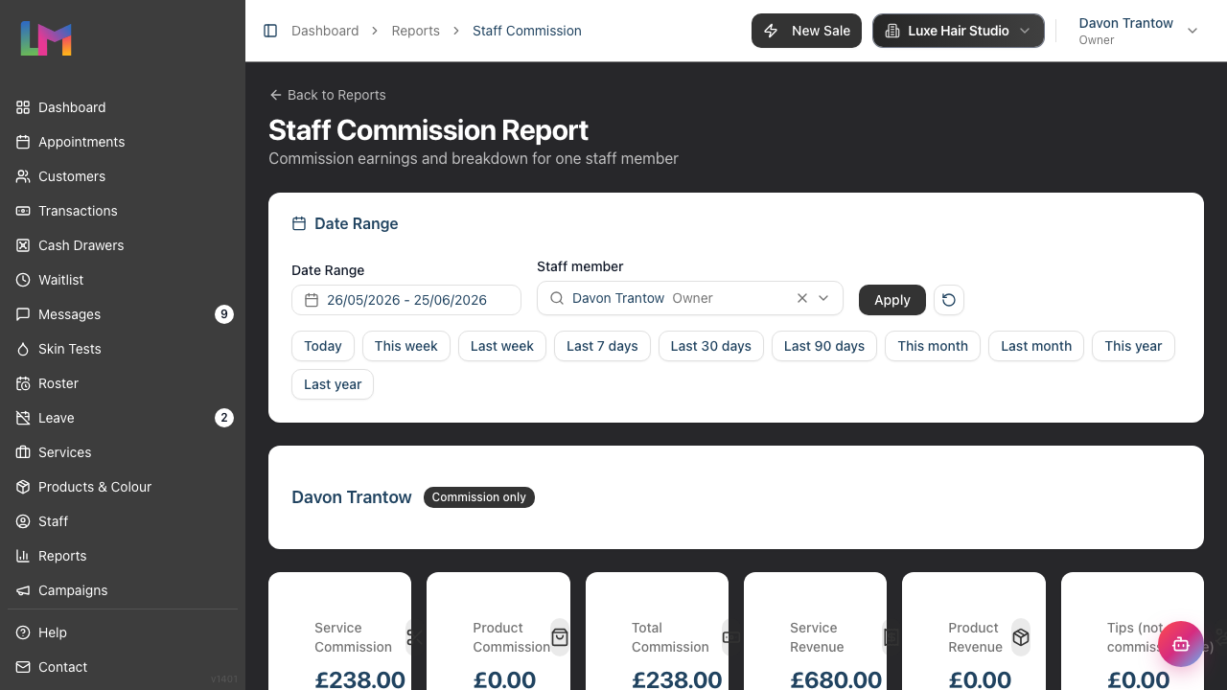Click the Dashboard grid icon in sidebar

pos(23,107)
